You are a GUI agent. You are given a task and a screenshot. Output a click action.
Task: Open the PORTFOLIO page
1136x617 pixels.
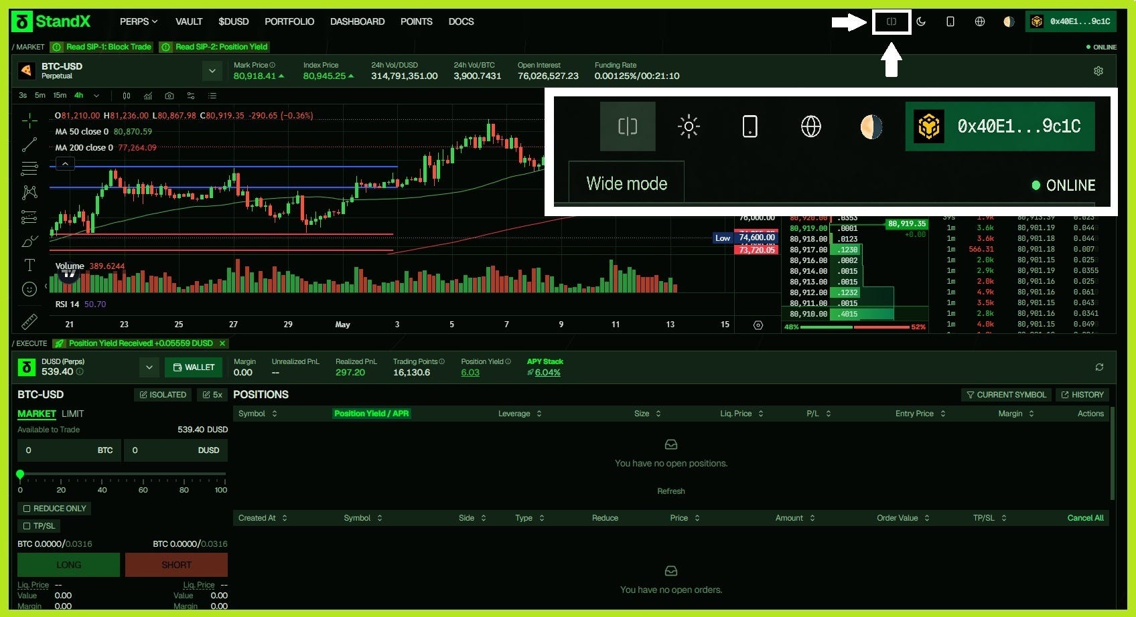(x=289, y=21)
